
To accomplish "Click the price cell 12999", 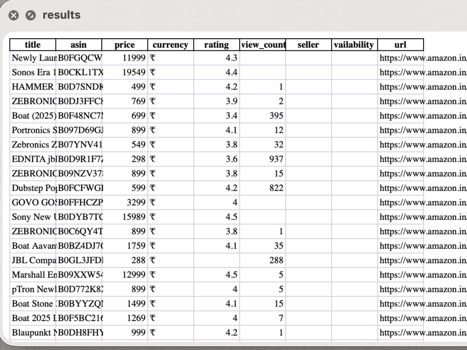I will pyautogui.click(x=125, y=274).
